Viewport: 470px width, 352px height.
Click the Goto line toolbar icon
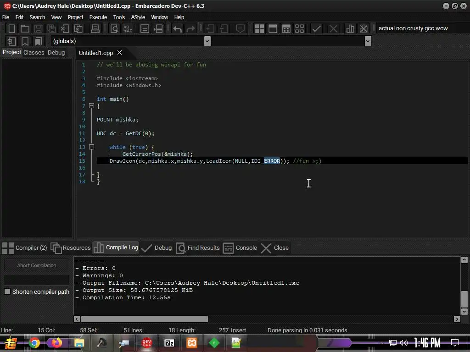pos(158,29)
